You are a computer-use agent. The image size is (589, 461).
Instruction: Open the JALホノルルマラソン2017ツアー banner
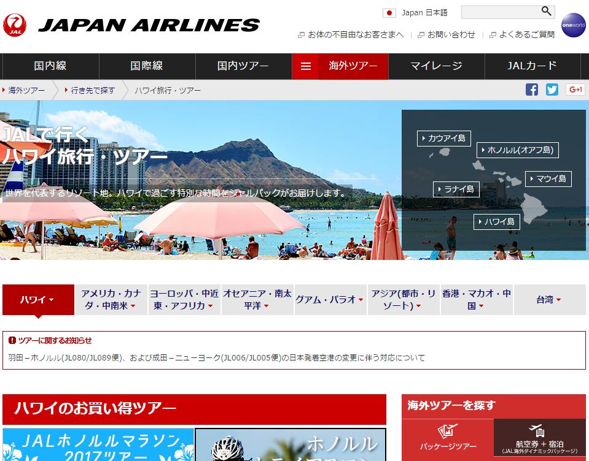[98, 445]
